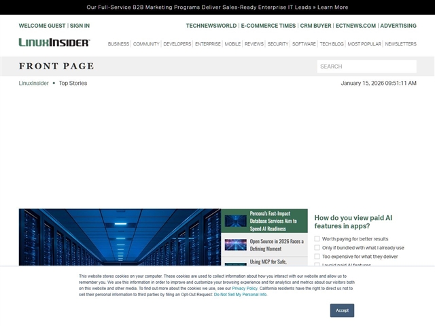
Task: Click the Open Source 2026 thumbnail
Action: click(x=236, y=244)
